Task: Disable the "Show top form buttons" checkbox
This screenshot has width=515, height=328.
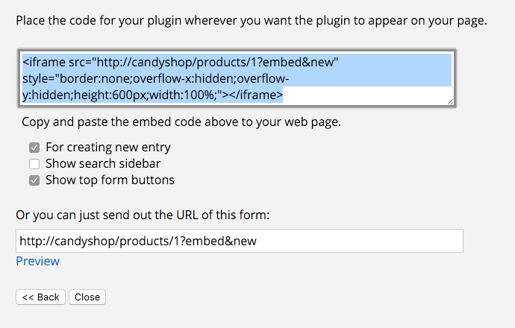Action: tap(34, 180)
